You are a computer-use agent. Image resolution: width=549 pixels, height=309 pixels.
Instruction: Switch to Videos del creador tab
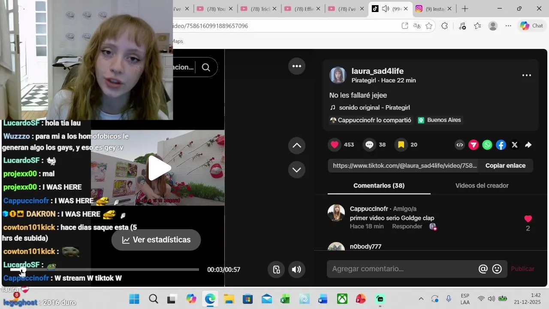[482, 186]
